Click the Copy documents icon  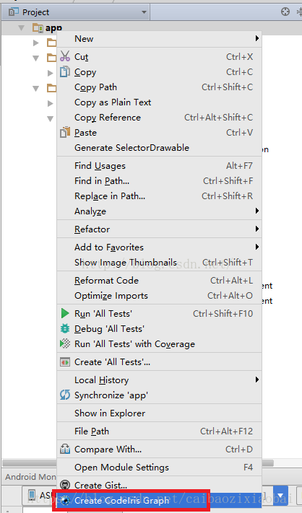(x=65, y=71)
